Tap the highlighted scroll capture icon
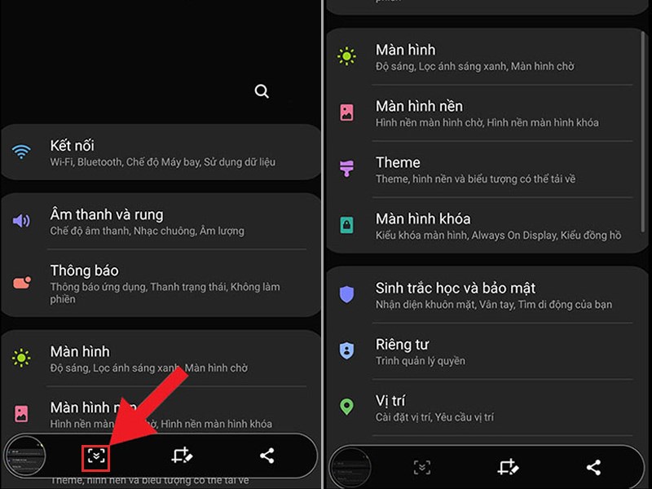The height and width of the screenshot is (489, 652). (96, 457)
